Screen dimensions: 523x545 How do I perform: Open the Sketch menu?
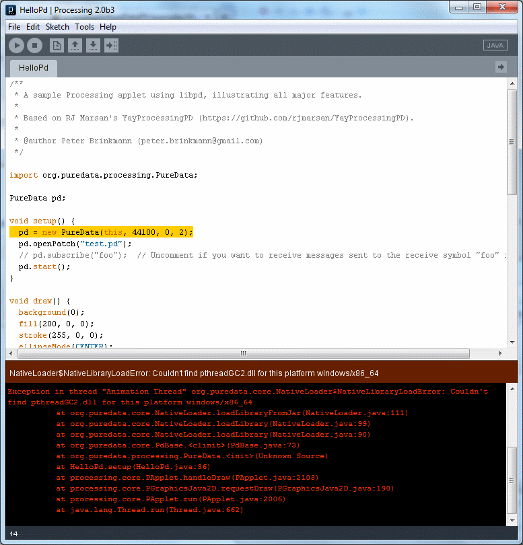pyautogui.click(x=57, y=27)
